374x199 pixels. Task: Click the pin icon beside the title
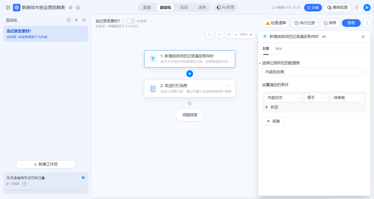tap(70, 8)
